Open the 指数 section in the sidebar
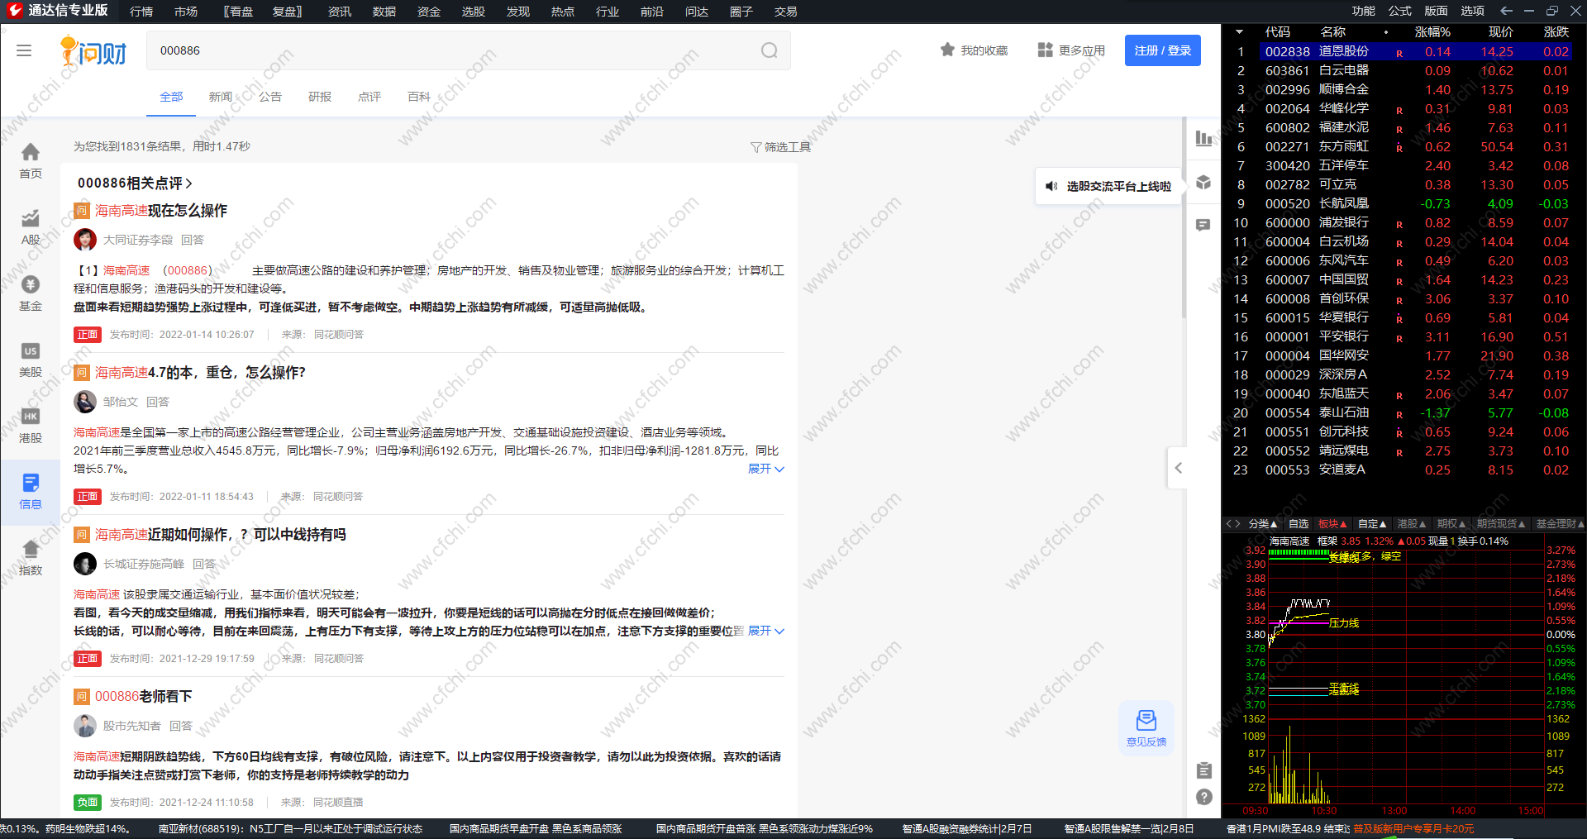Screen dimensions: 1587x839 pyautogui.click(x=31, y=558)
